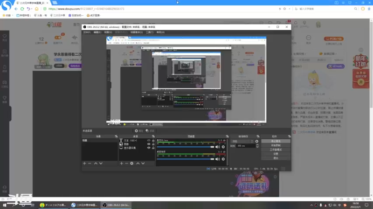Switch to OBS 26.0.2 taskbar item
This screenshot has width=373, height=209.
[117, 205]
